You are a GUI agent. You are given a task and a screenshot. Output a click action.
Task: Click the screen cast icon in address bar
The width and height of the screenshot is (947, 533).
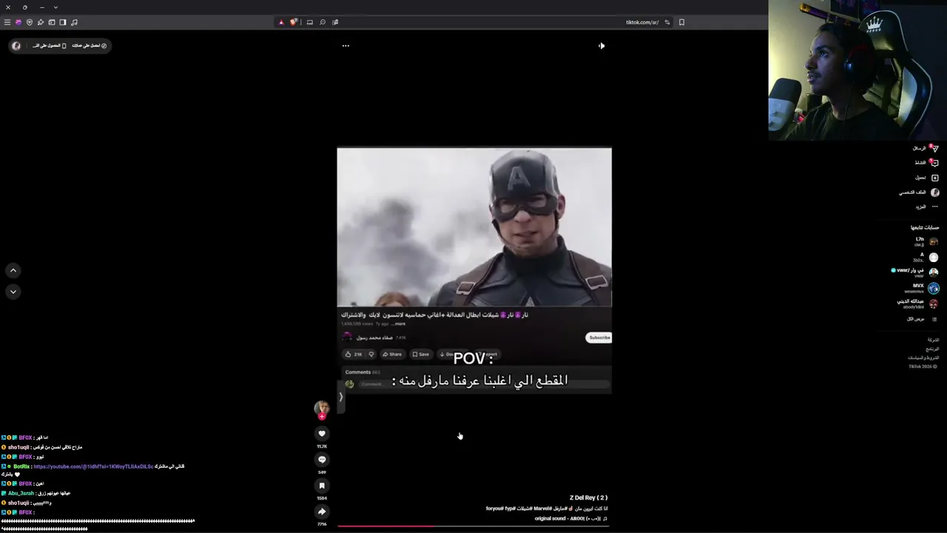(x=310, y=22)
